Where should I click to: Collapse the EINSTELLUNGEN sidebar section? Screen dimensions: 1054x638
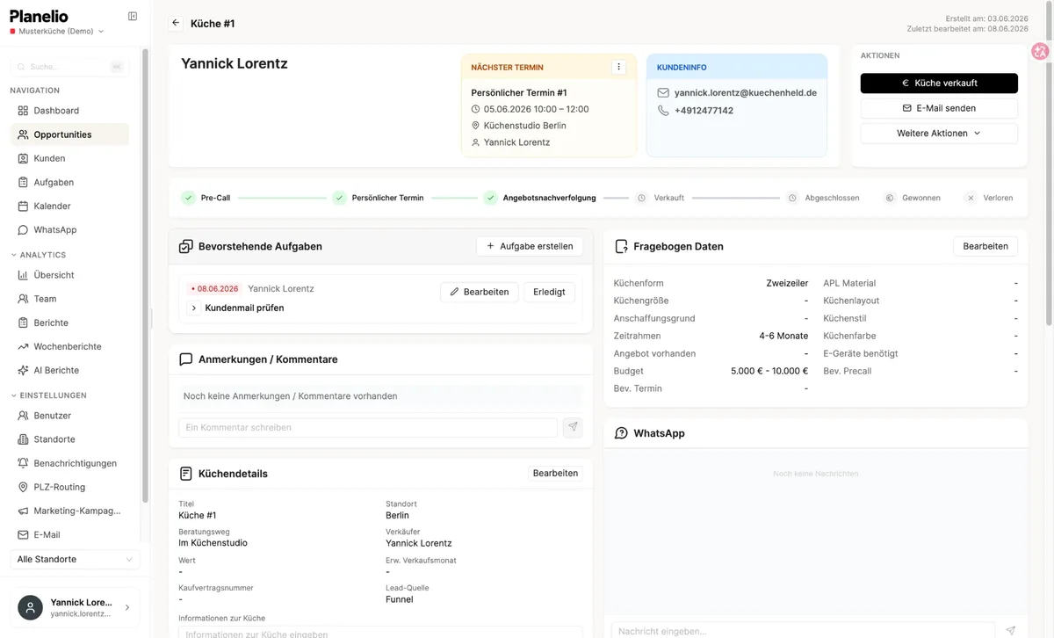pos(48,395)
